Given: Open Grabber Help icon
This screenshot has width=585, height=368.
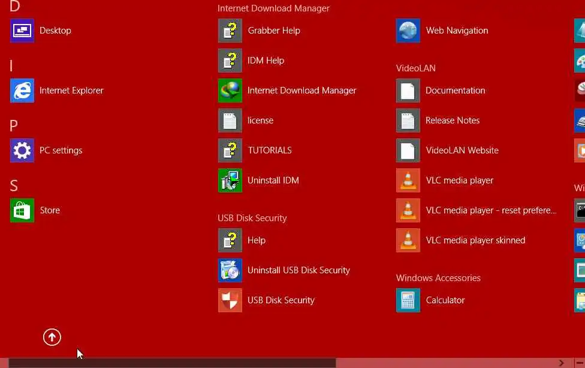Looking at the screenshot, I should coord(230,31).
